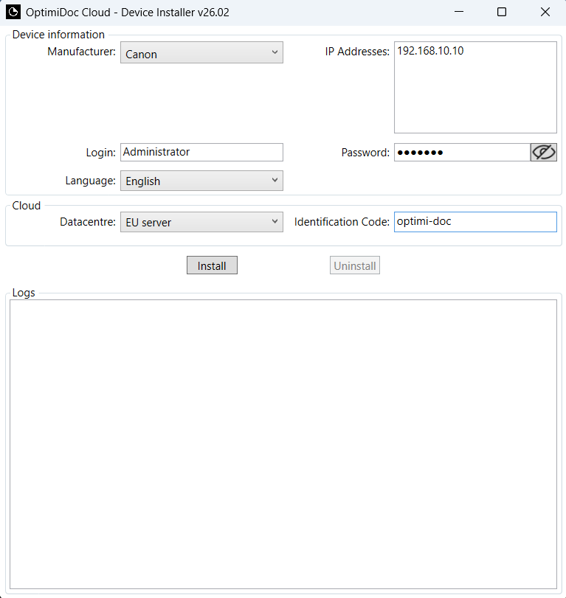Close the Device Installer window

(545, 13)
